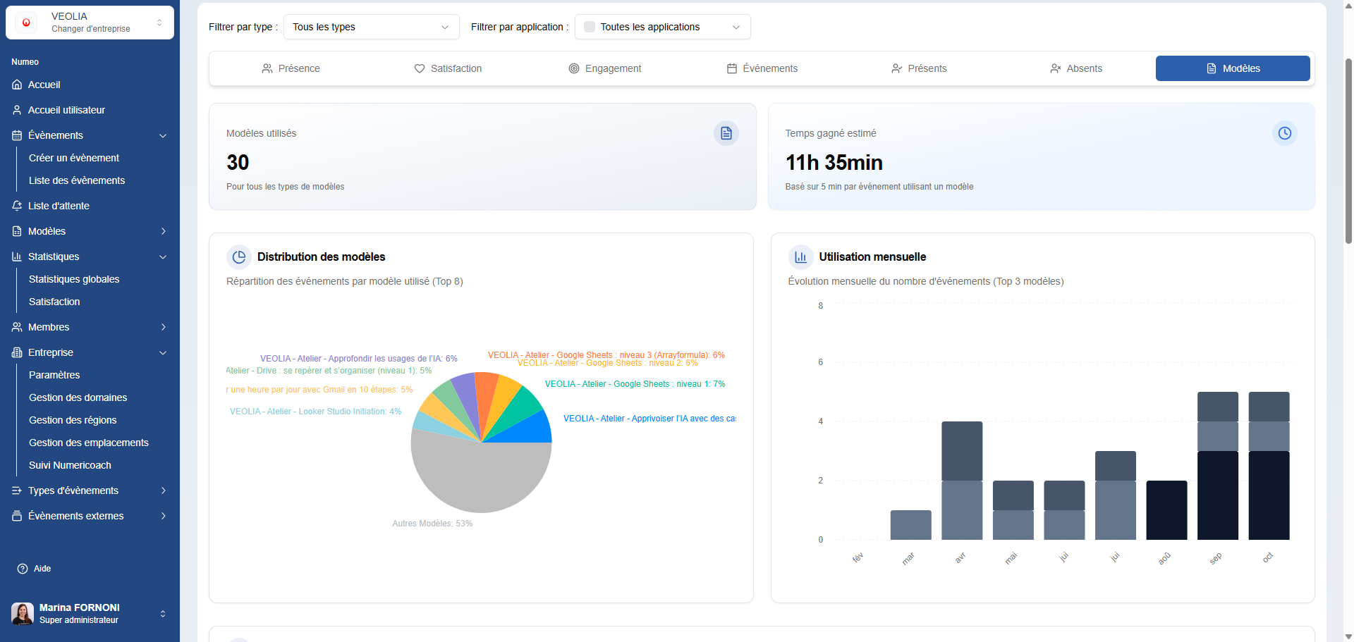Open the Tous les types dropdown
The width and height of the screenshot is (1354, 642).
(371, 27)
